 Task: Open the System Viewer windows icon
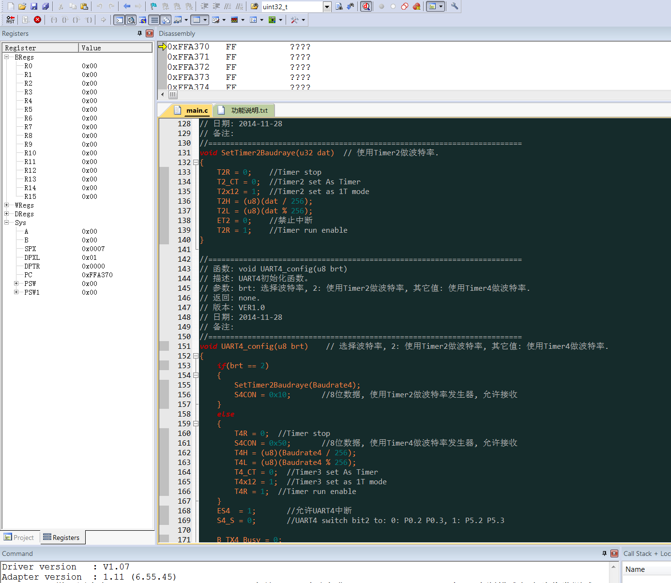(273, 20)
